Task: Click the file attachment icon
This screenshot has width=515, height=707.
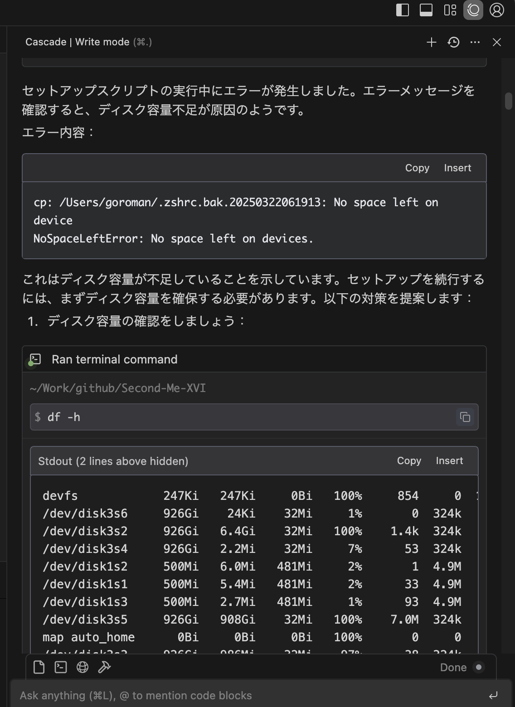Action: click(39, 667)
